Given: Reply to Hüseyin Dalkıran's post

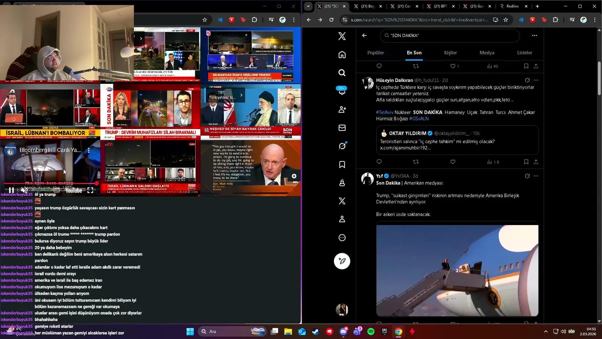Looking at the screenshot, I should 379,162.
